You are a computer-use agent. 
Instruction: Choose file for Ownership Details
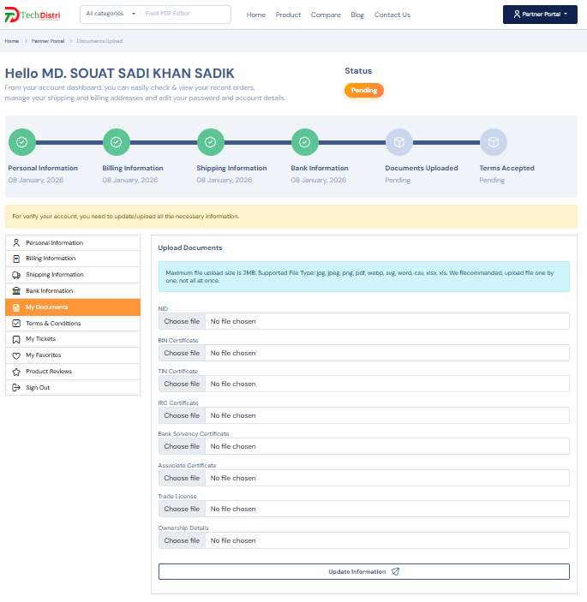click(x=182, y=540)
